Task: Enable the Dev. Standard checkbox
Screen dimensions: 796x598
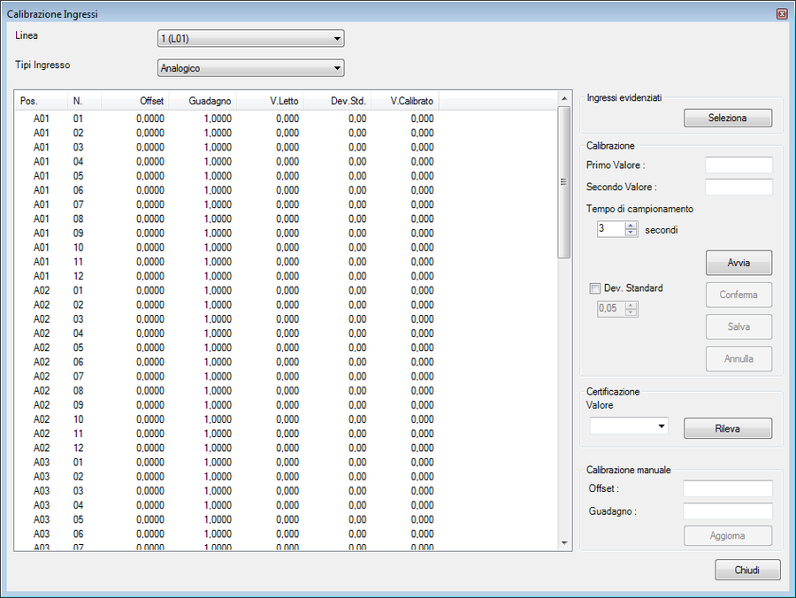Action: click(x=594, y=288)
